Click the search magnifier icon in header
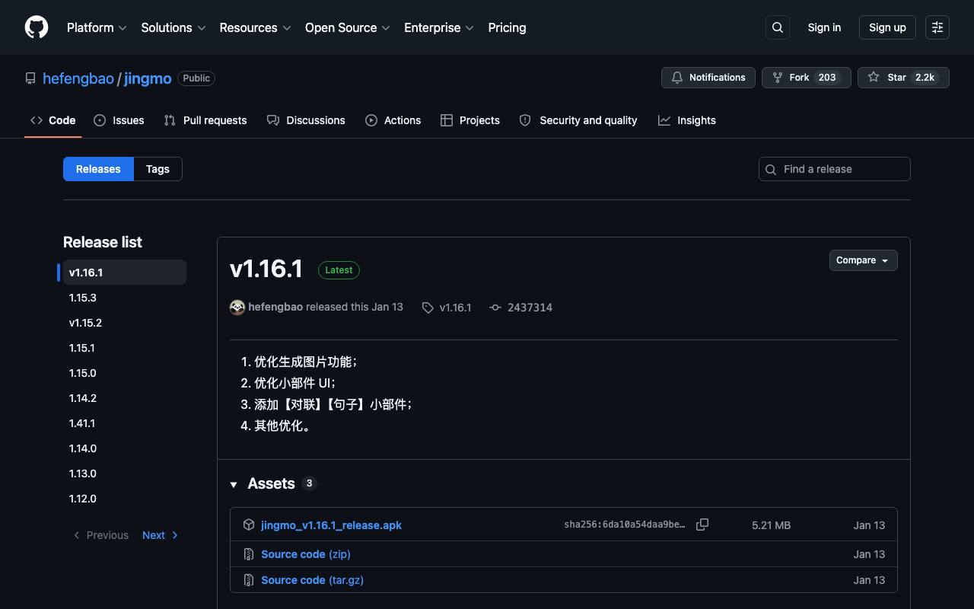The height and width of the screenshot is (609, 974). coord(778,27)
